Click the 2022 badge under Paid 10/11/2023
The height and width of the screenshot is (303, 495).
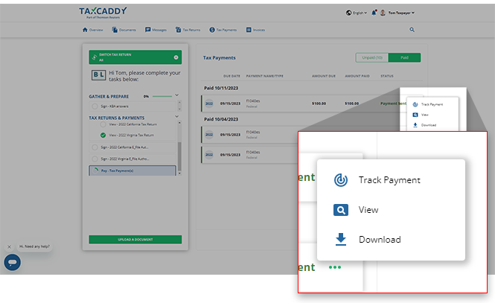click(209, 103)
